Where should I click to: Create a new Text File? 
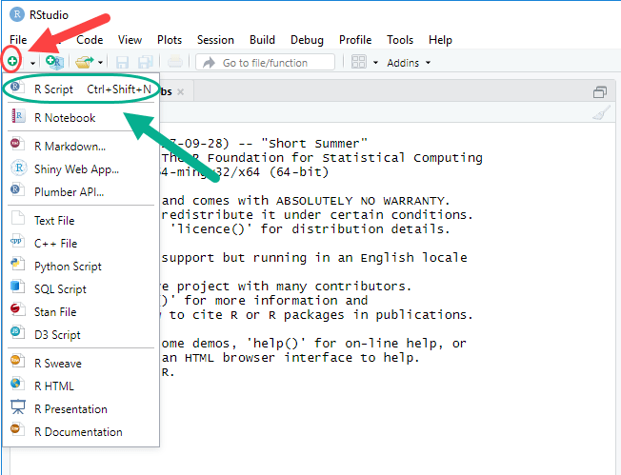pos(81,221)
